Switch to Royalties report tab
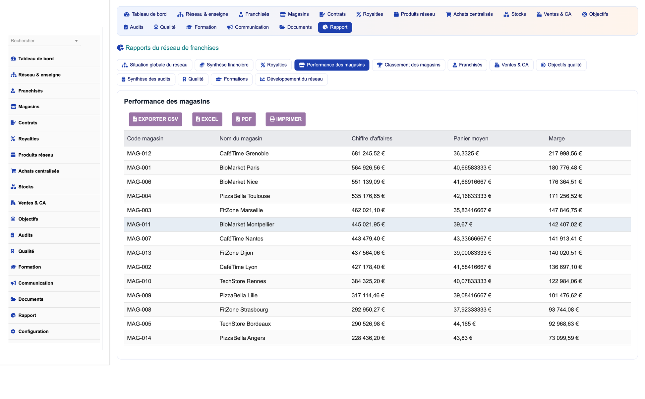The width and height of the screenshot is (645, 399). [273, 65]
